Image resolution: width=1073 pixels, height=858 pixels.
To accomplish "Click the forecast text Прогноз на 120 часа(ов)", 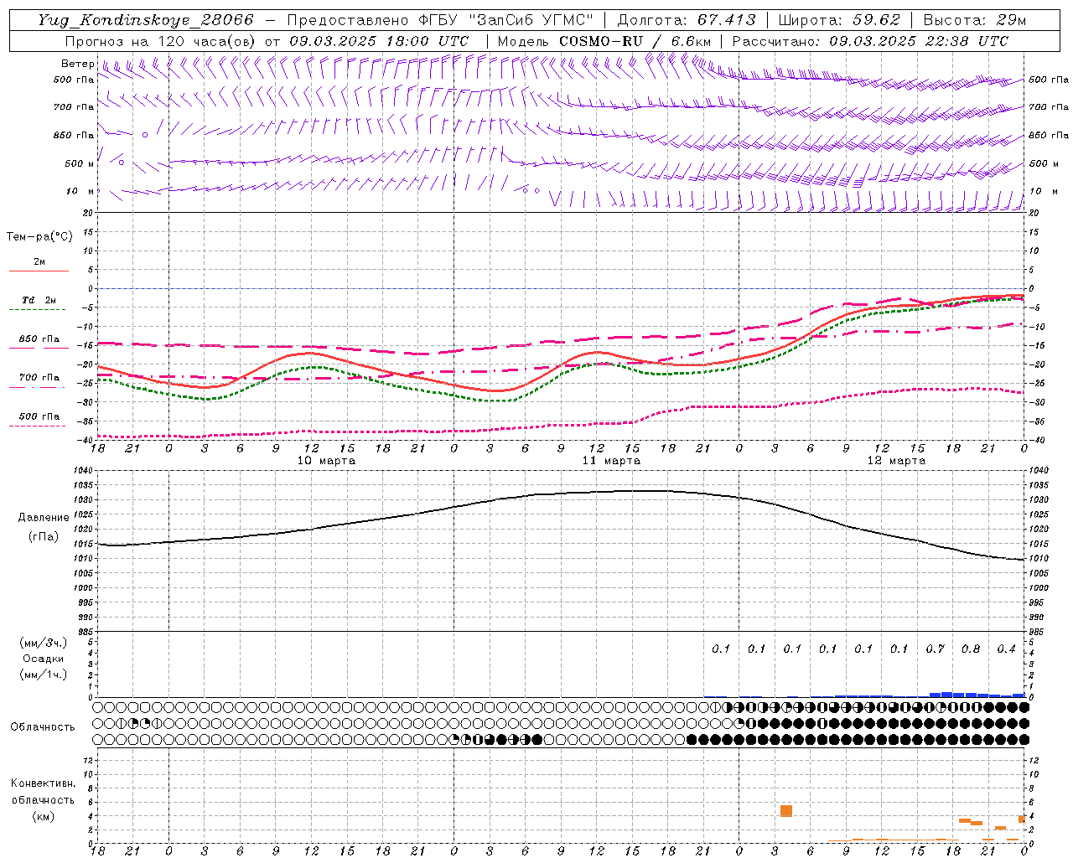I will pyautogui.click(x=161, y=41).
